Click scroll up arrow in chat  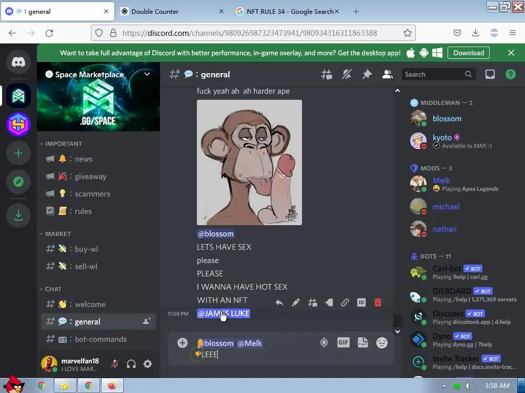[397, 91]
